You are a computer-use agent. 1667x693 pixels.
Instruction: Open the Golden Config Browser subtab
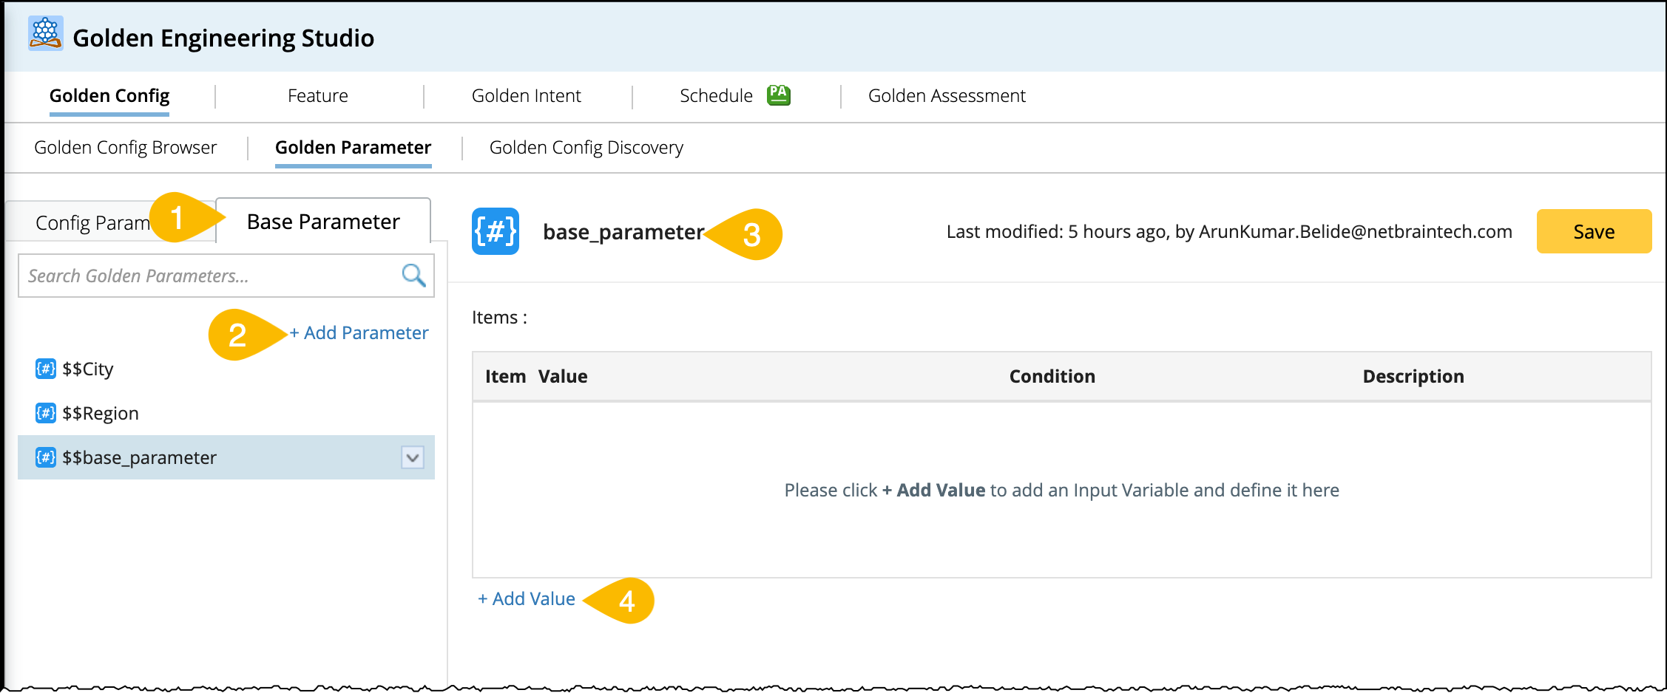(x=125, y=148)
